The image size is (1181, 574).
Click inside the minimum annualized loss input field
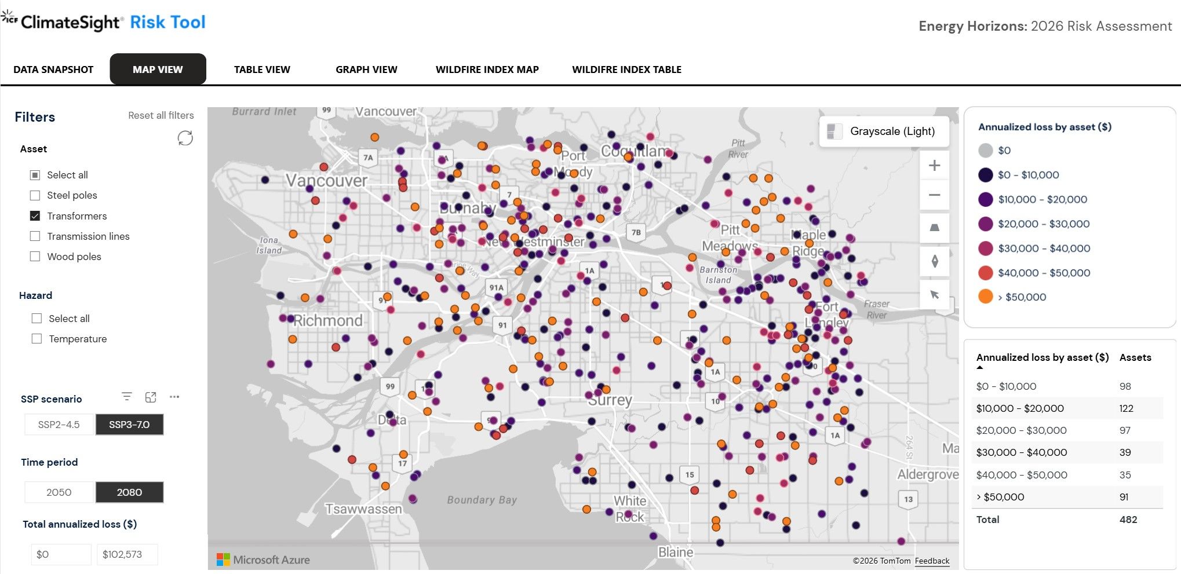61,554
